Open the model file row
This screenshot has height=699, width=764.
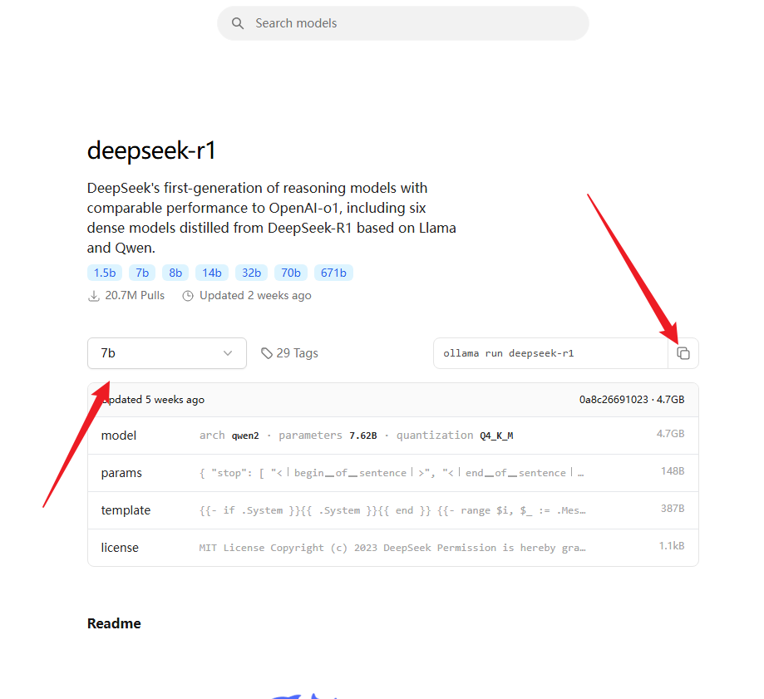point(392,436)
